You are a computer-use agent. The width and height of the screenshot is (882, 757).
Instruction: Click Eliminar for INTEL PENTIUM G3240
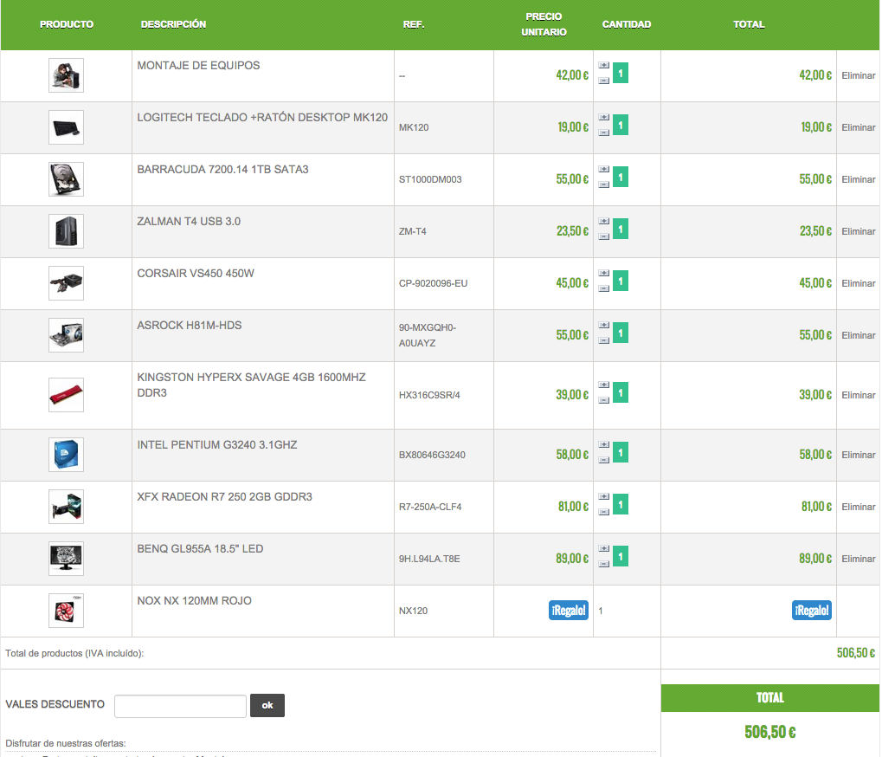(859, 455)
